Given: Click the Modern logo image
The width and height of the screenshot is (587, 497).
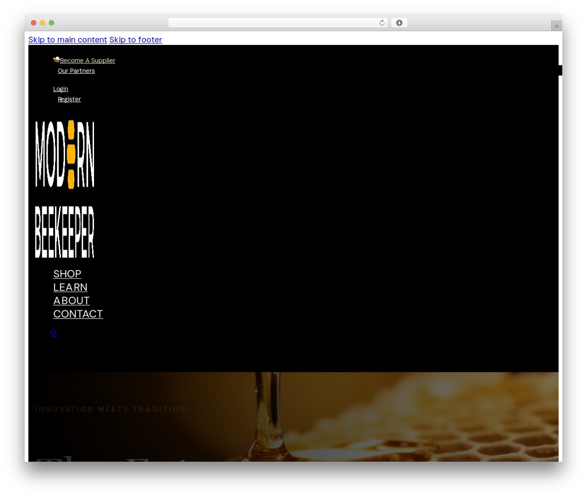Looking at the screenshot, I should pos(65,155).
